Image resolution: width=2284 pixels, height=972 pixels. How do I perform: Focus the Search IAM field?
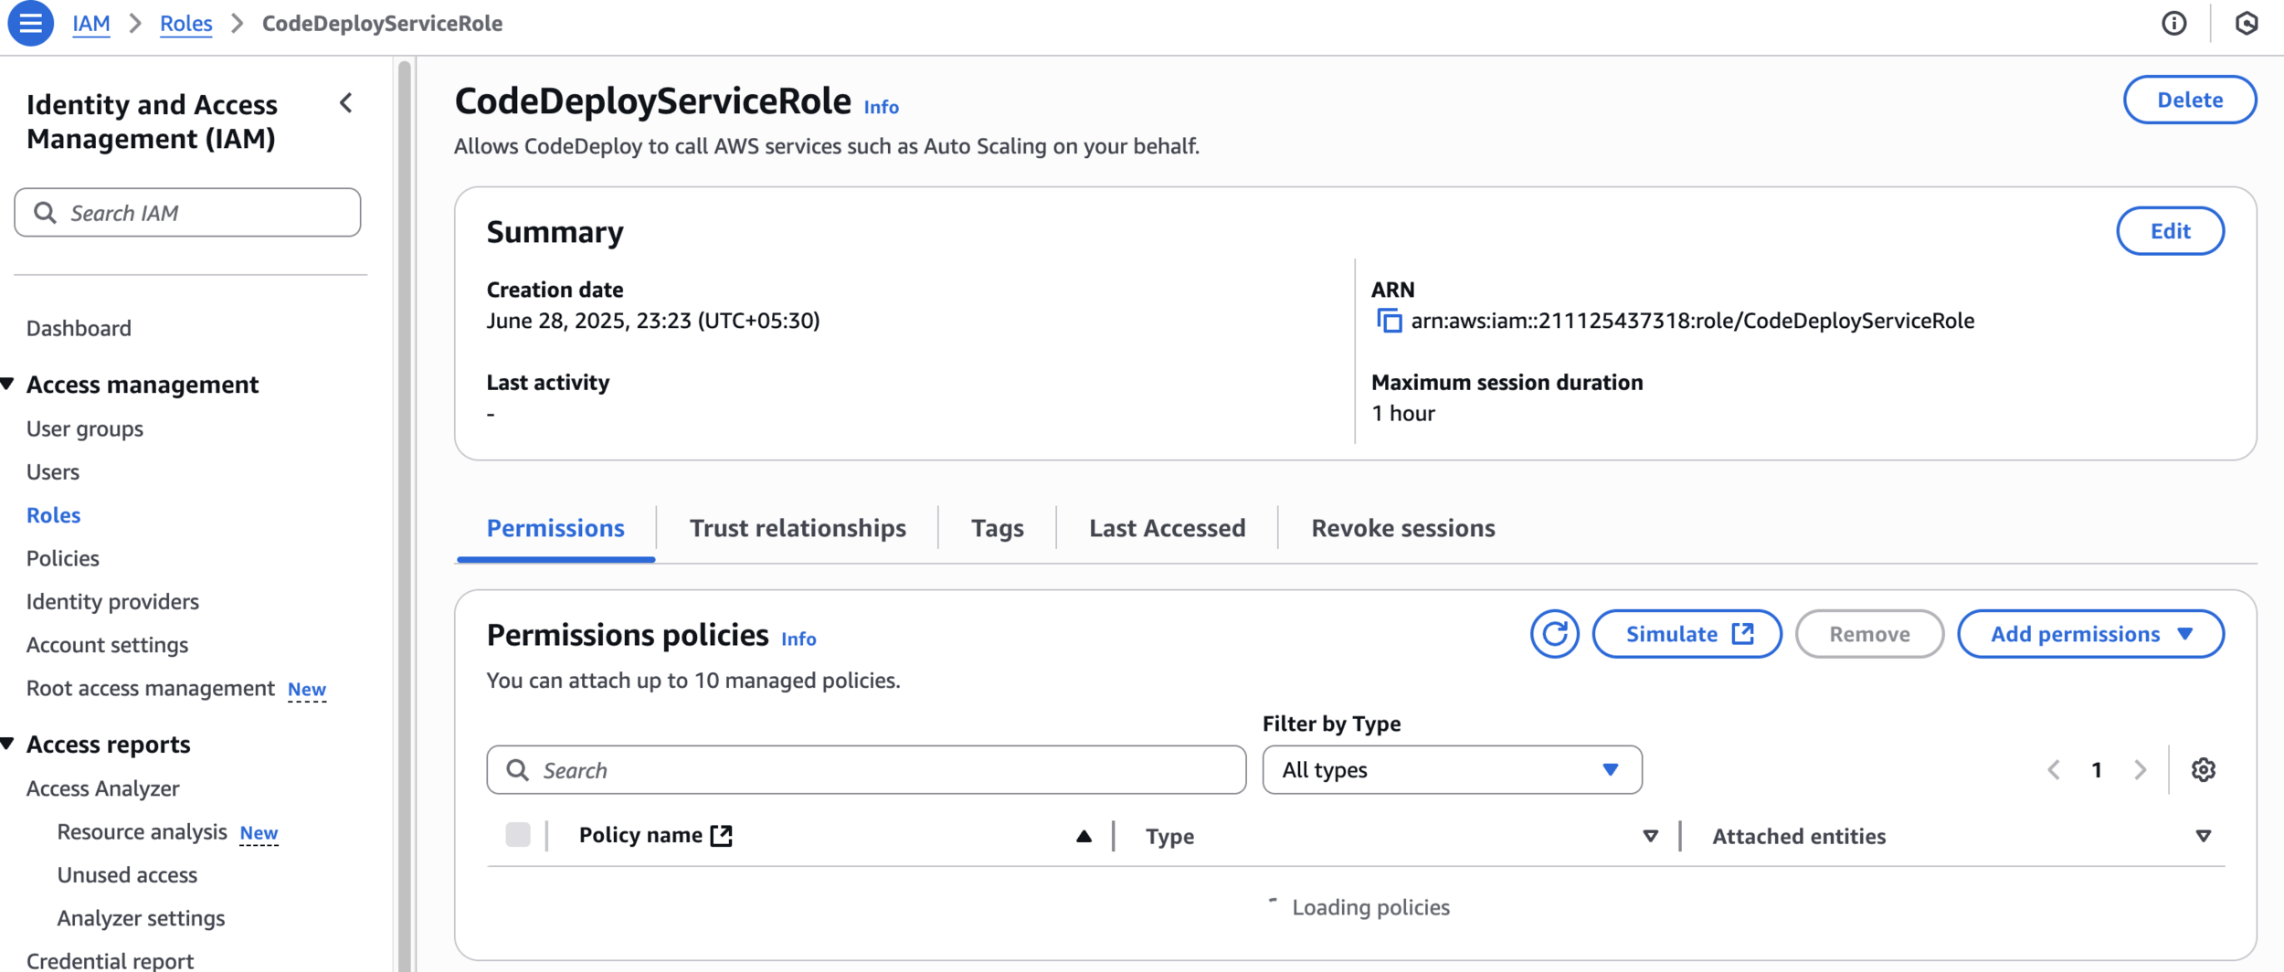tap(187, 213)
